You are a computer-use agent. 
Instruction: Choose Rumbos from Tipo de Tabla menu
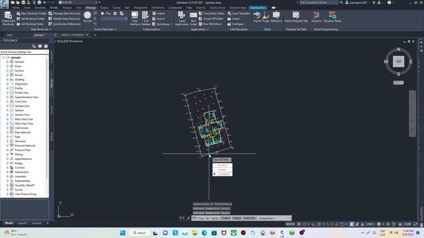pyautogui.click(x=223, y=165)
